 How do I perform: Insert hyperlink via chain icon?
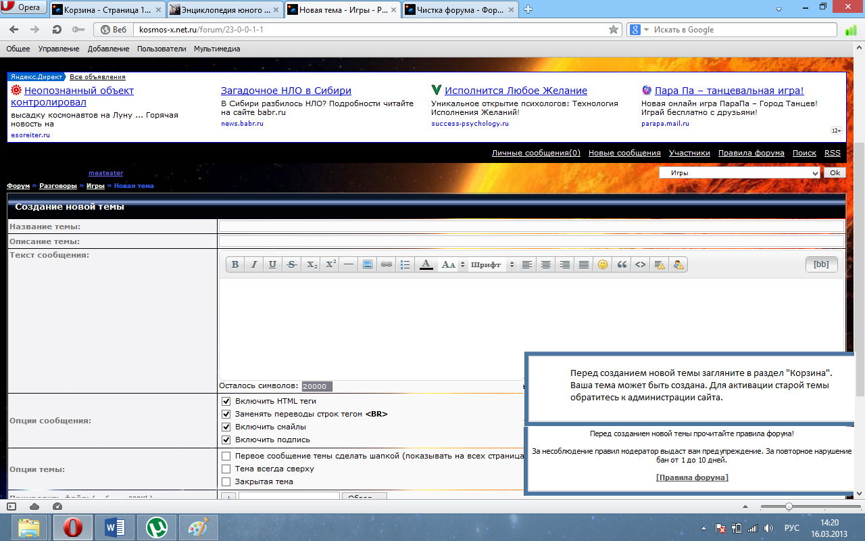(387, 264)
